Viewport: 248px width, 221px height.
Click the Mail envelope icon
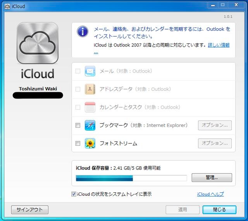point(90,71)
